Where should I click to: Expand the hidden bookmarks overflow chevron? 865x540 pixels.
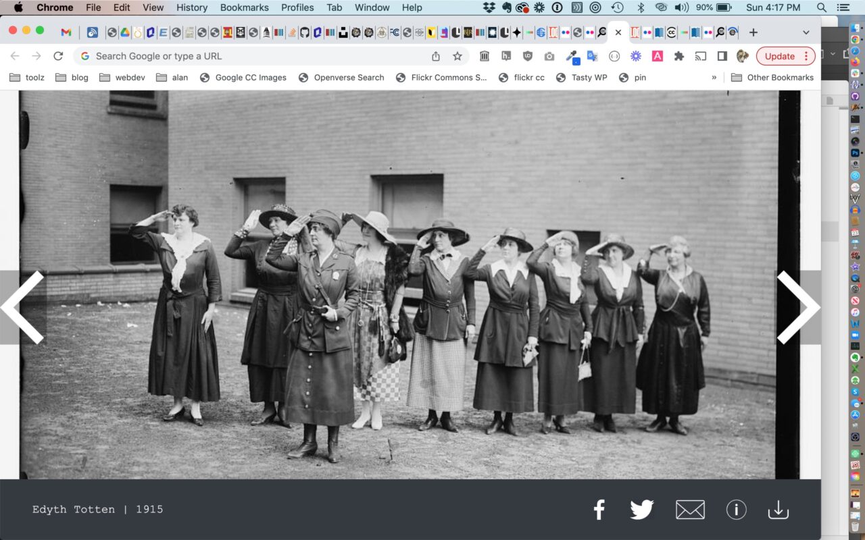pyautogui.click(x=714, y=78)
